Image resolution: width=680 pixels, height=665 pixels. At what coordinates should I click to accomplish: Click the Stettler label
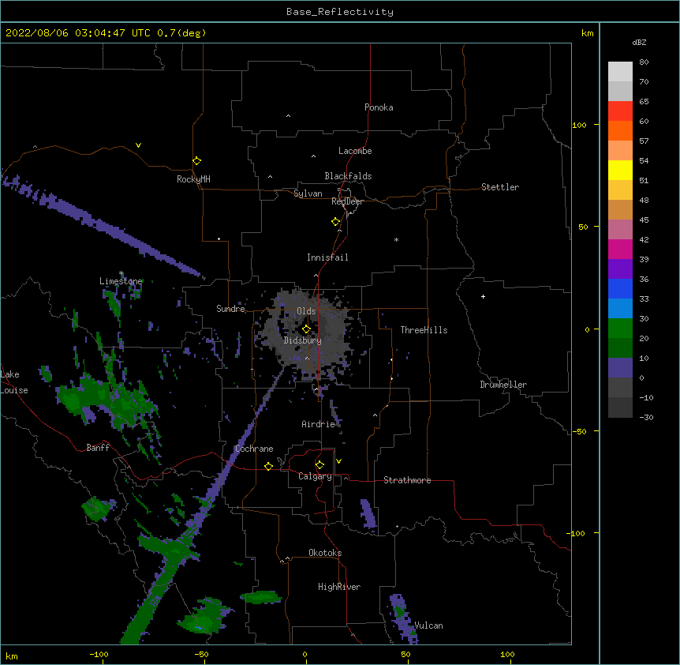click(x=500, y=187)
